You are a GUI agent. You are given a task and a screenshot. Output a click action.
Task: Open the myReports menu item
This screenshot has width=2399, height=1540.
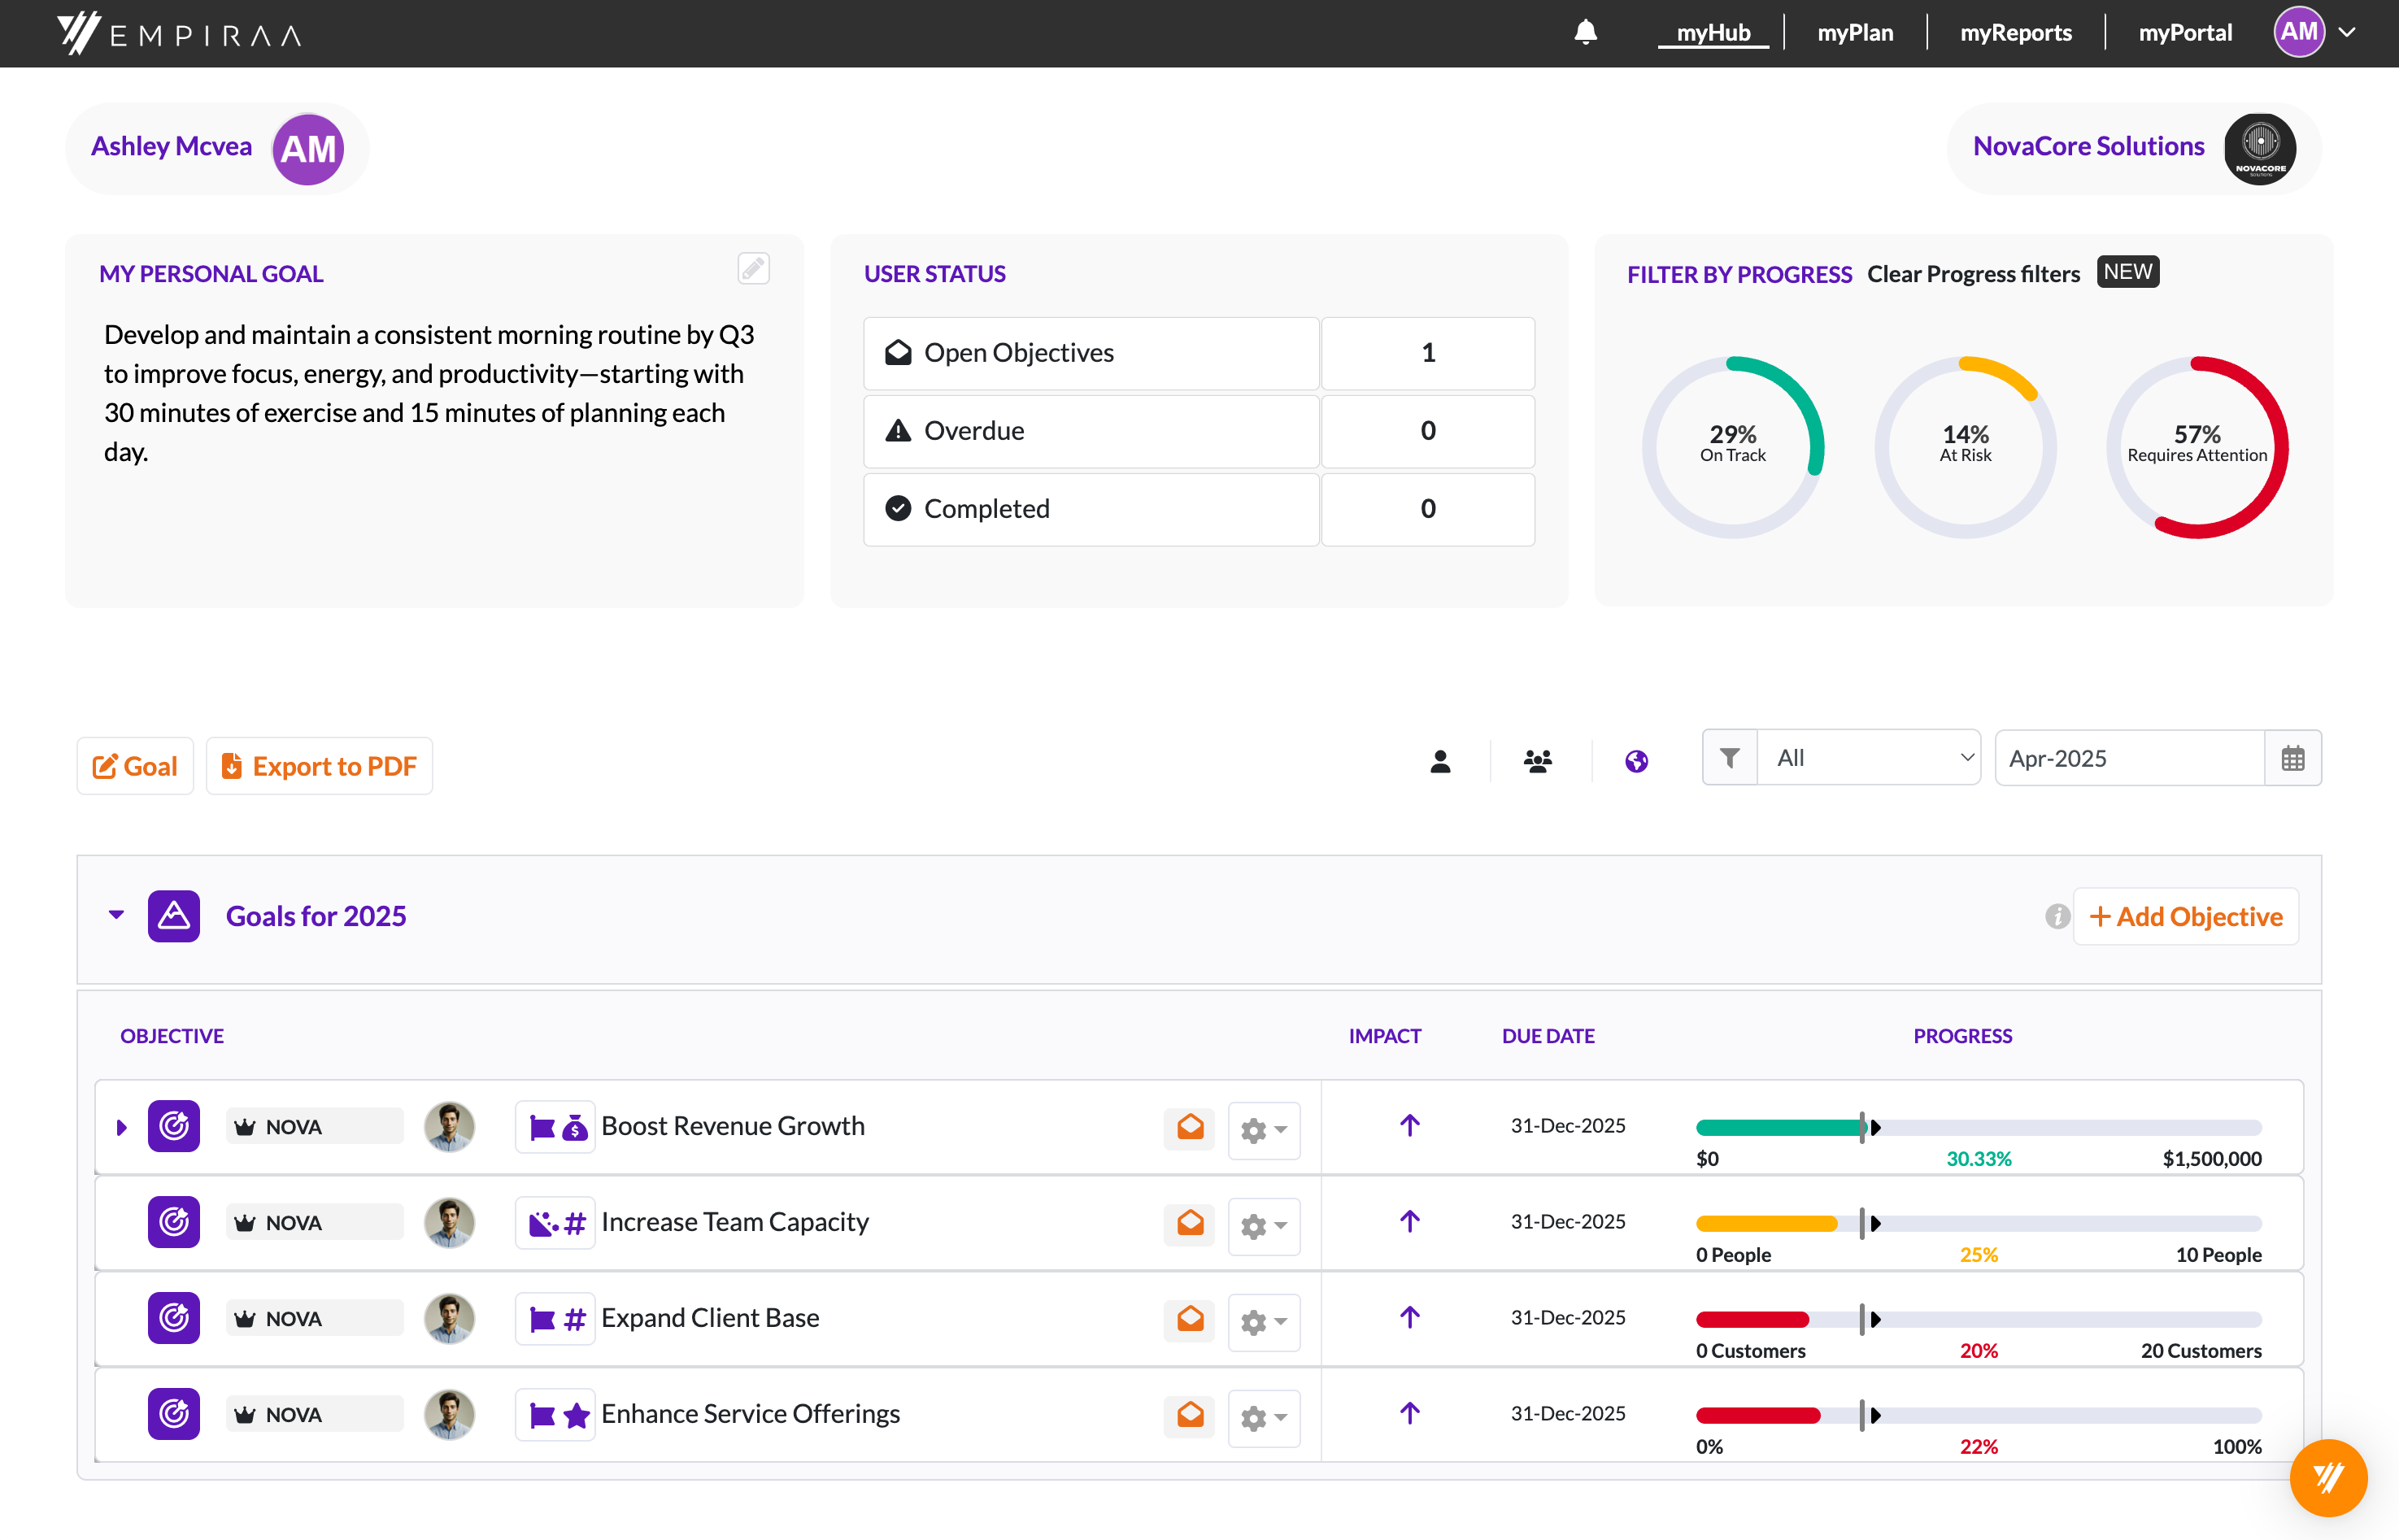click(2016, 32)
